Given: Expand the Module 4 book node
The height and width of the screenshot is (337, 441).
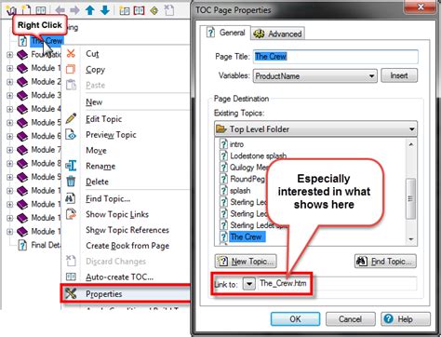Looking at the screenshot, I should [x=9, y=109].
